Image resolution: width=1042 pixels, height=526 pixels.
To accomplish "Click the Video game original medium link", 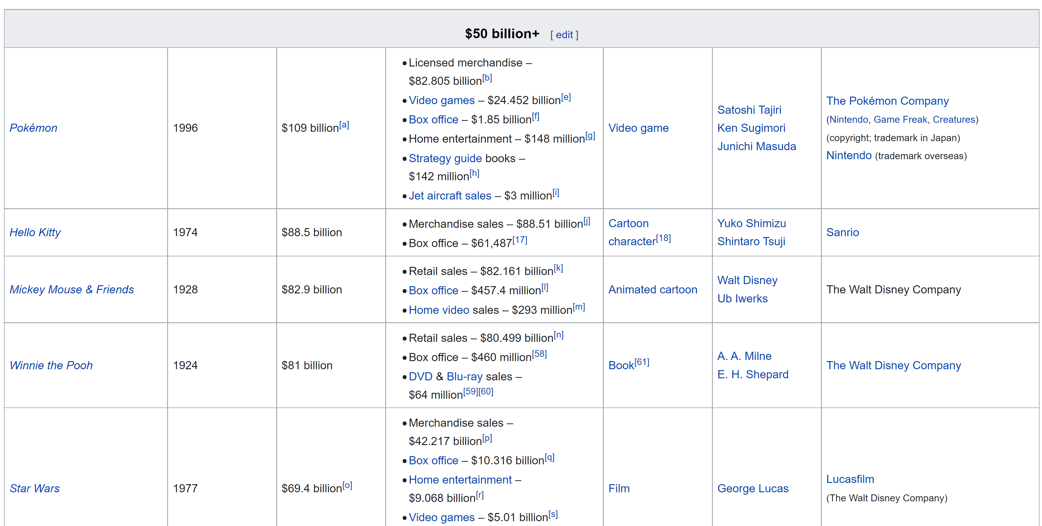I will coord(638,128).
